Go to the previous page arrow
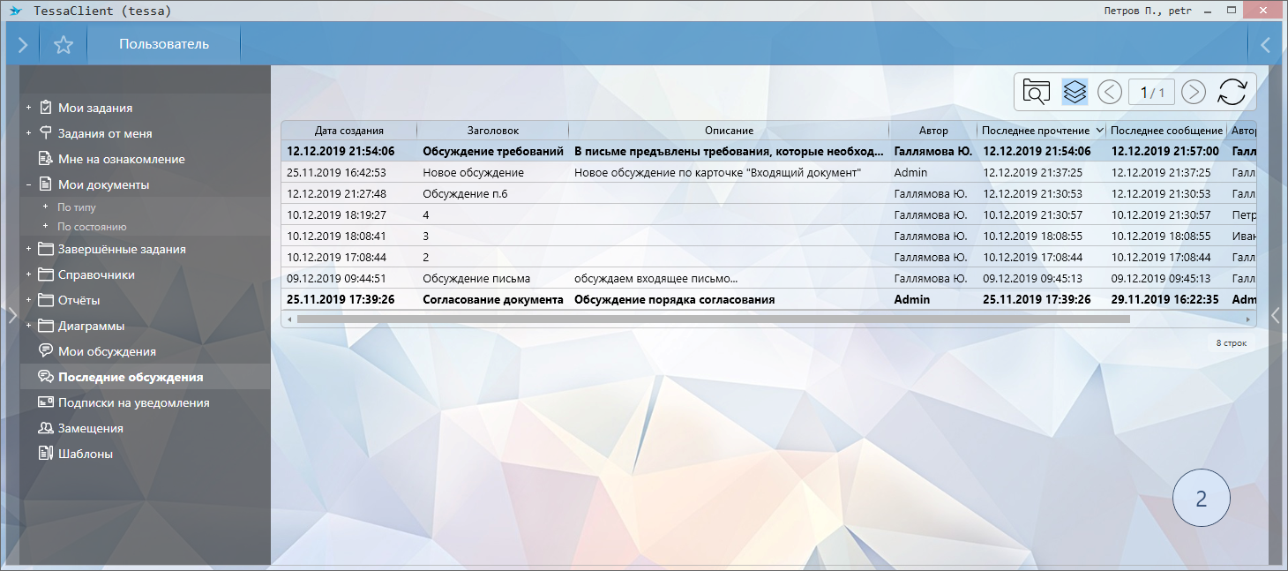The image size is (1288, 571). coord(1110,92)
